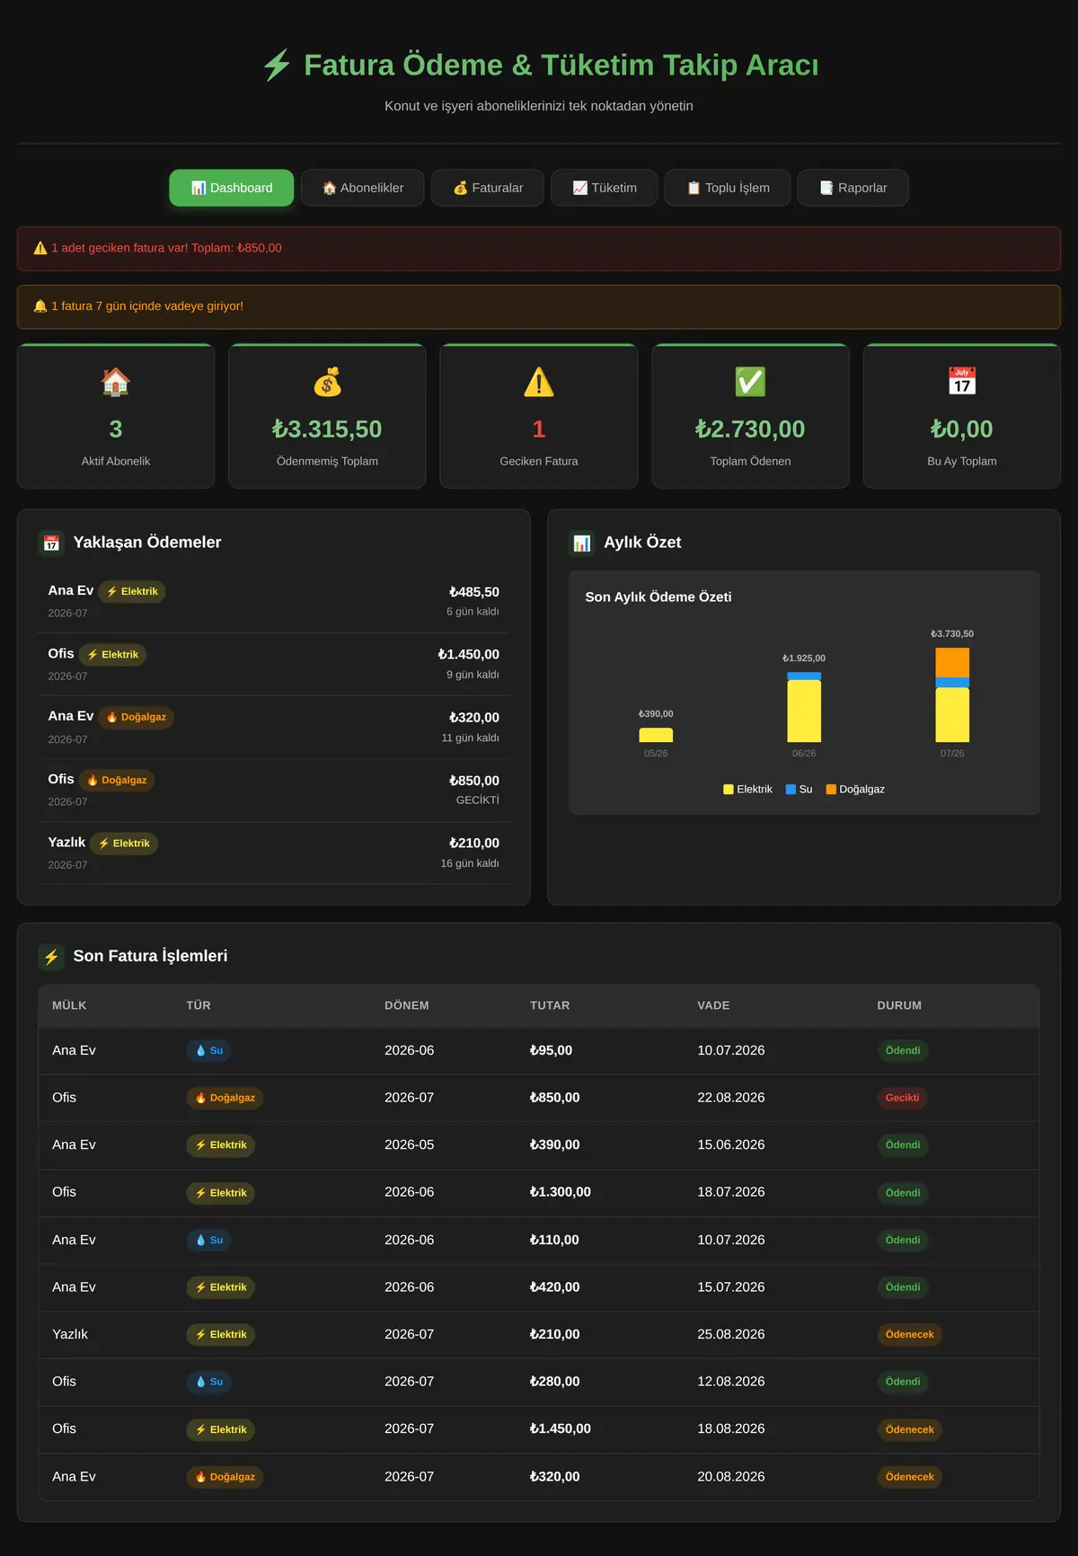Click the VADE column header
Viewport: 1078px width, 1556px height.
tap(713, 1005)
